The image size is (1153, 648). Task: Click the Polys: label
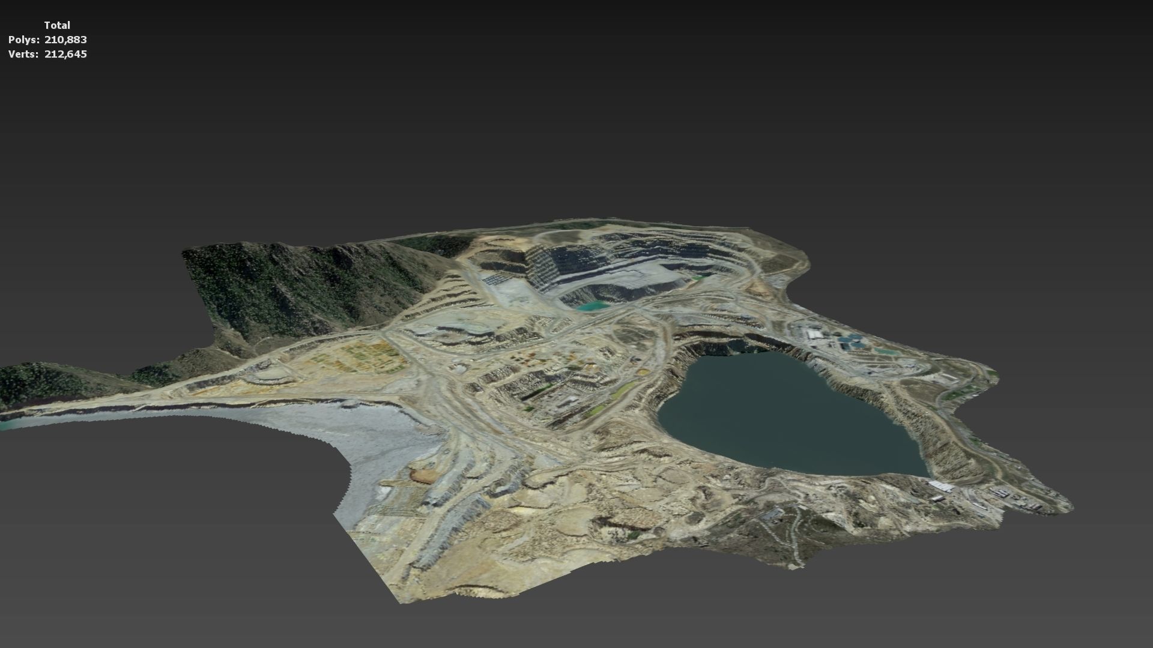click(24, 40)
